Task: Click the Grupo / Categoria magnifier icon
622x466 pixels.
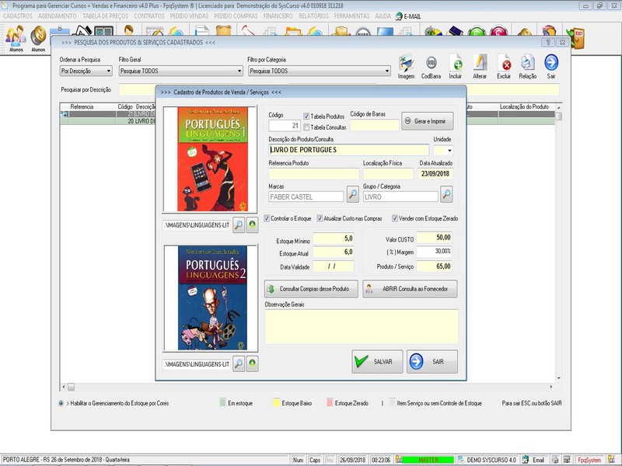Action: (446, 195)
